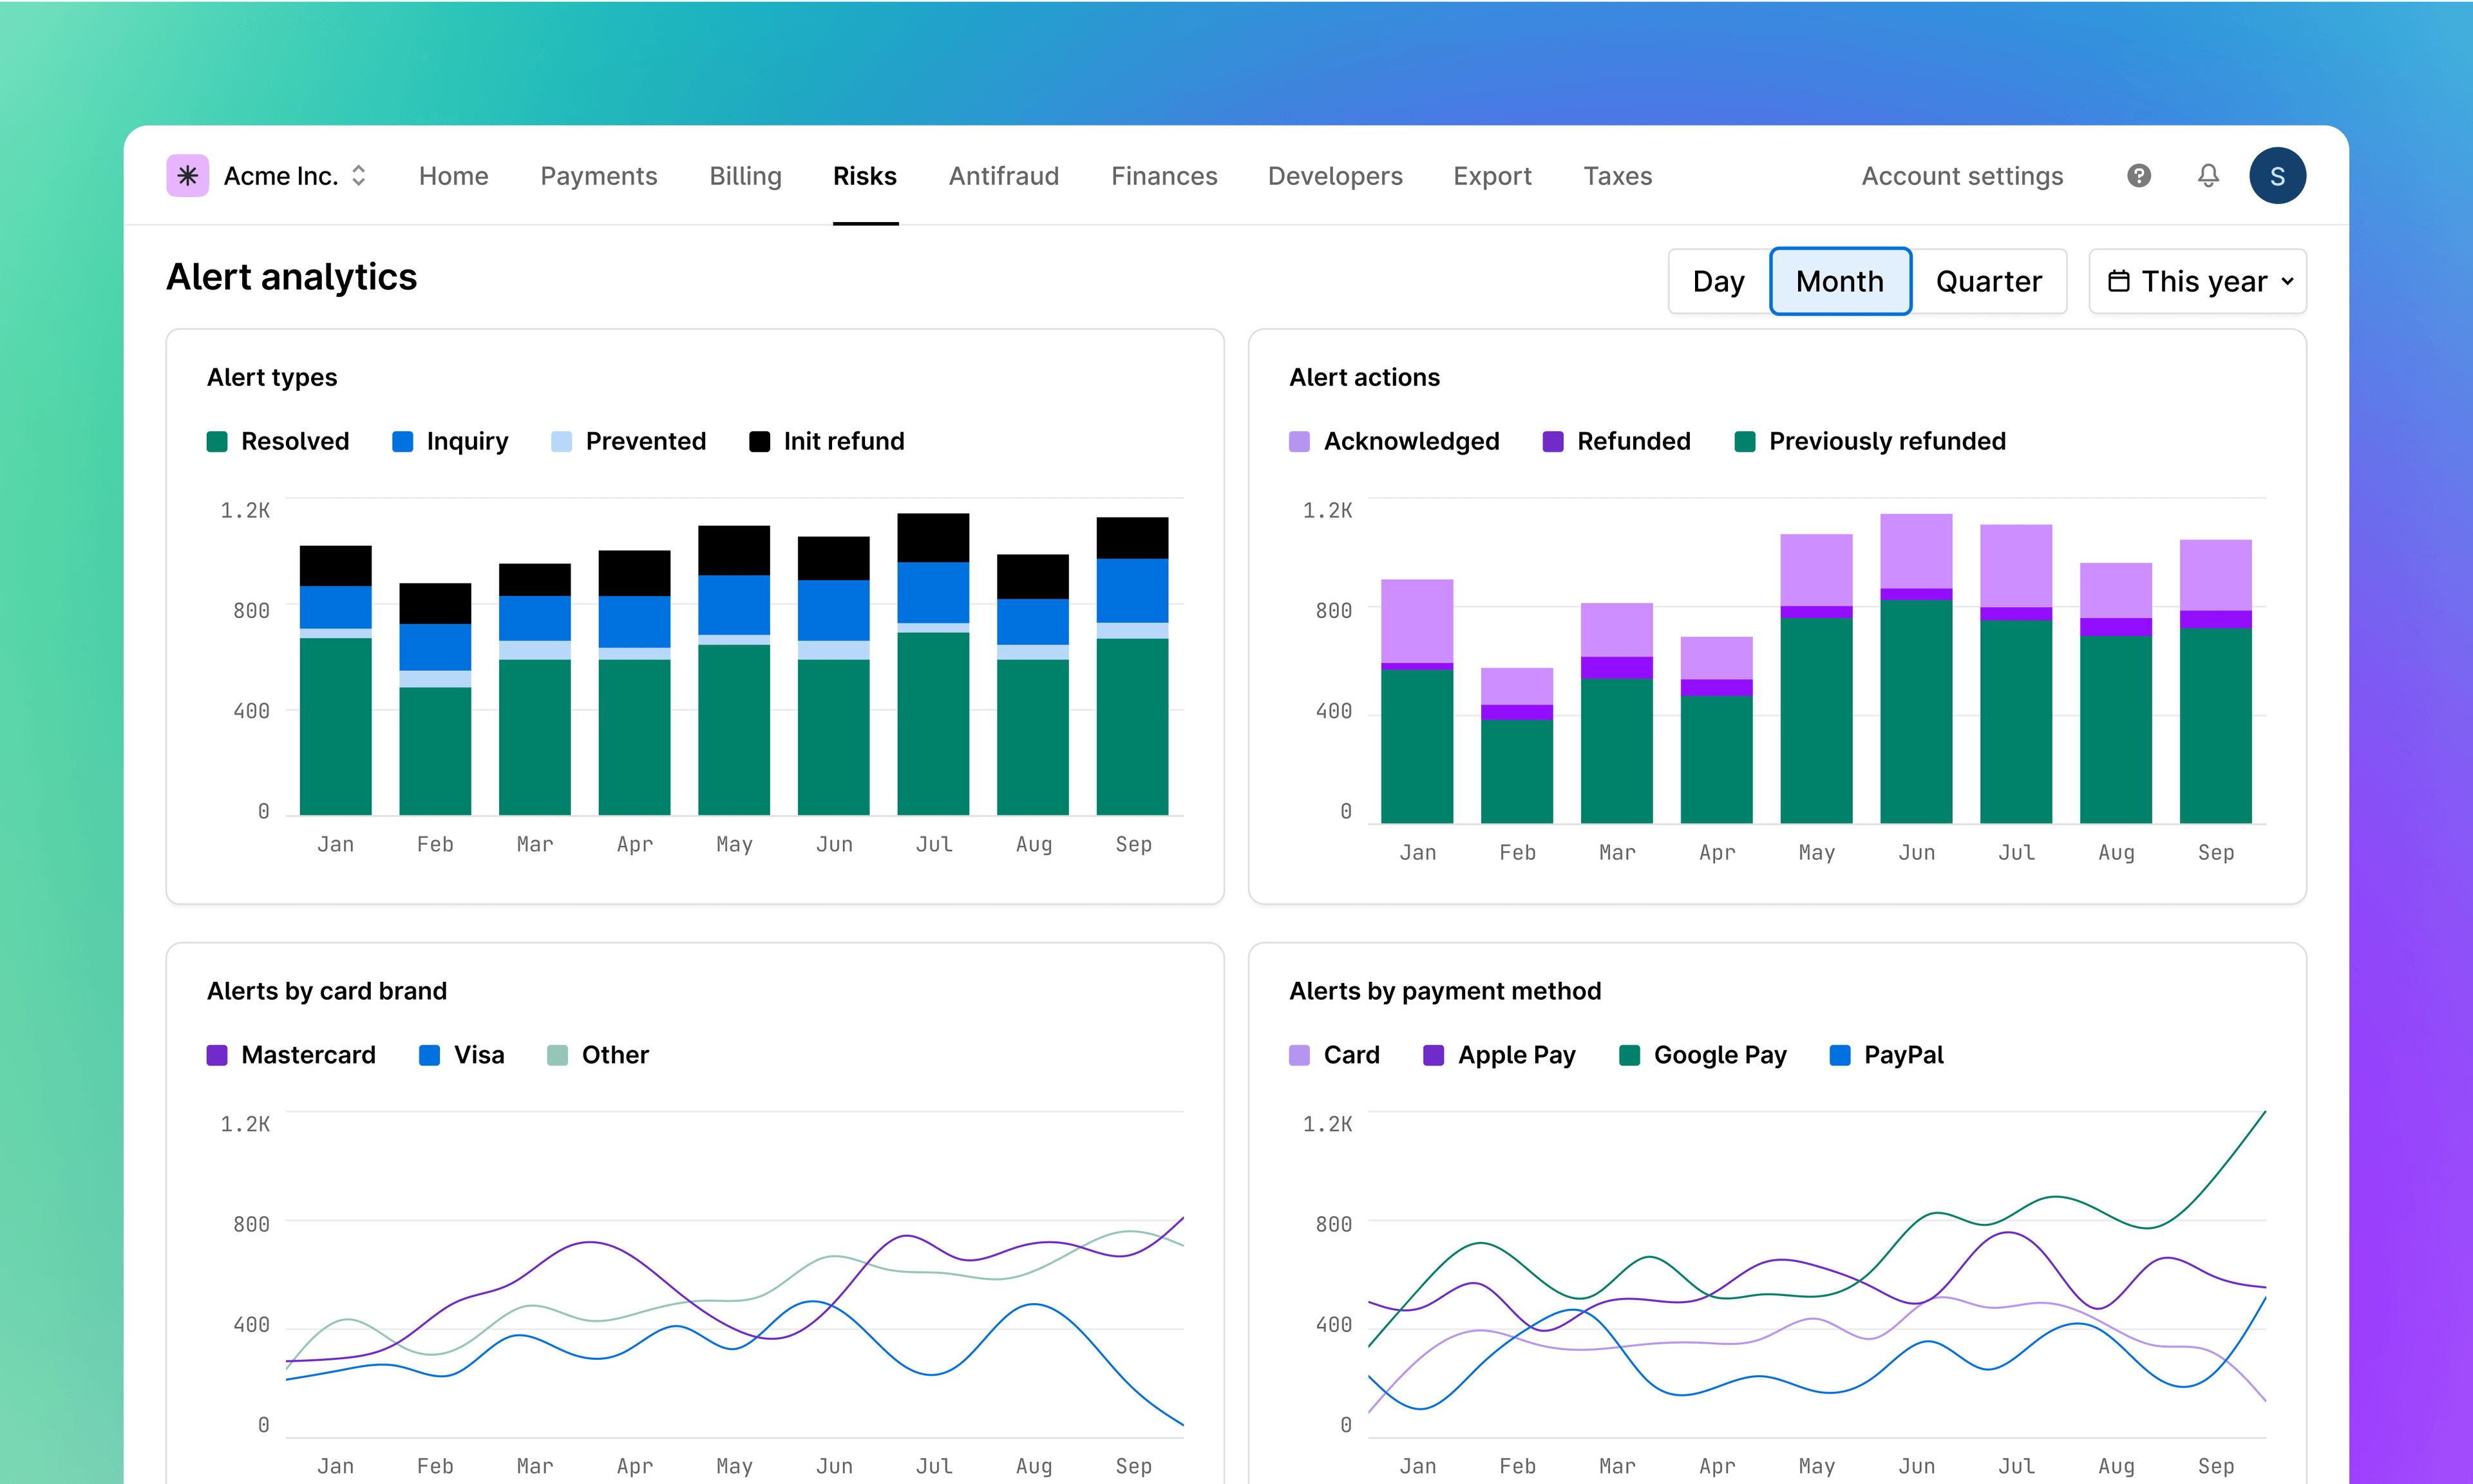Switch the time granularity to Quarter
The image size is (2473, 1484).
point(1989,281)
